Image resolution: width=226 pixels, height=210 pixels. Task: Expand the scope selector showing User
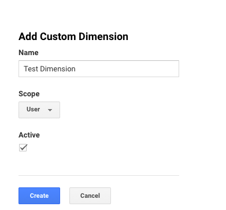pyautogui.click(x=39, y=110)
